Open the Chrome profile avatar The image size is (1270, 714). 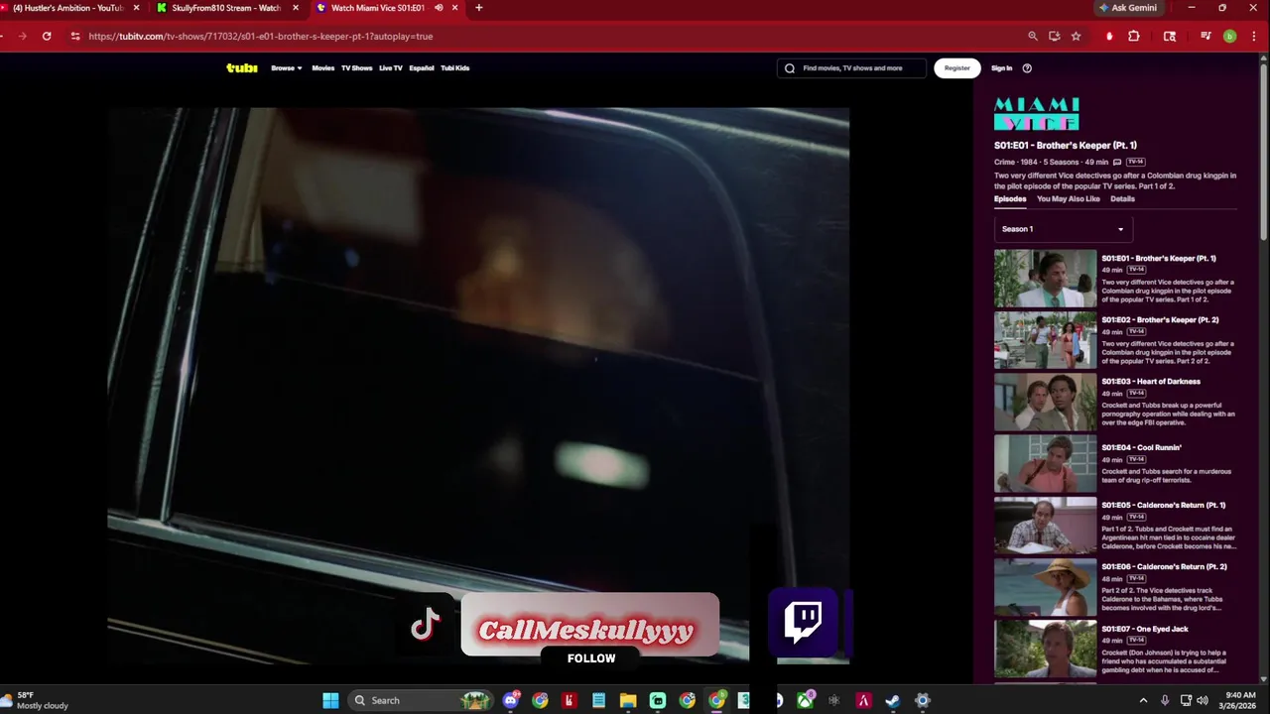[x=1230, y=36]
